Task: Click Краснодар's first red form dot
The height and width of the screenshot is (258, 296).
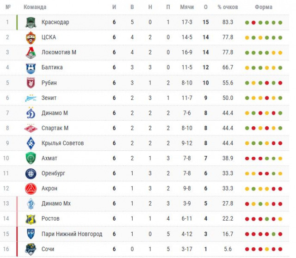Action: [254, 23]
